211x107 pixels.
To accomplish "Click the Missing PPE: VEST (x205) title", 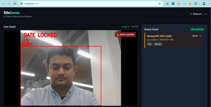I will [159, 36].
